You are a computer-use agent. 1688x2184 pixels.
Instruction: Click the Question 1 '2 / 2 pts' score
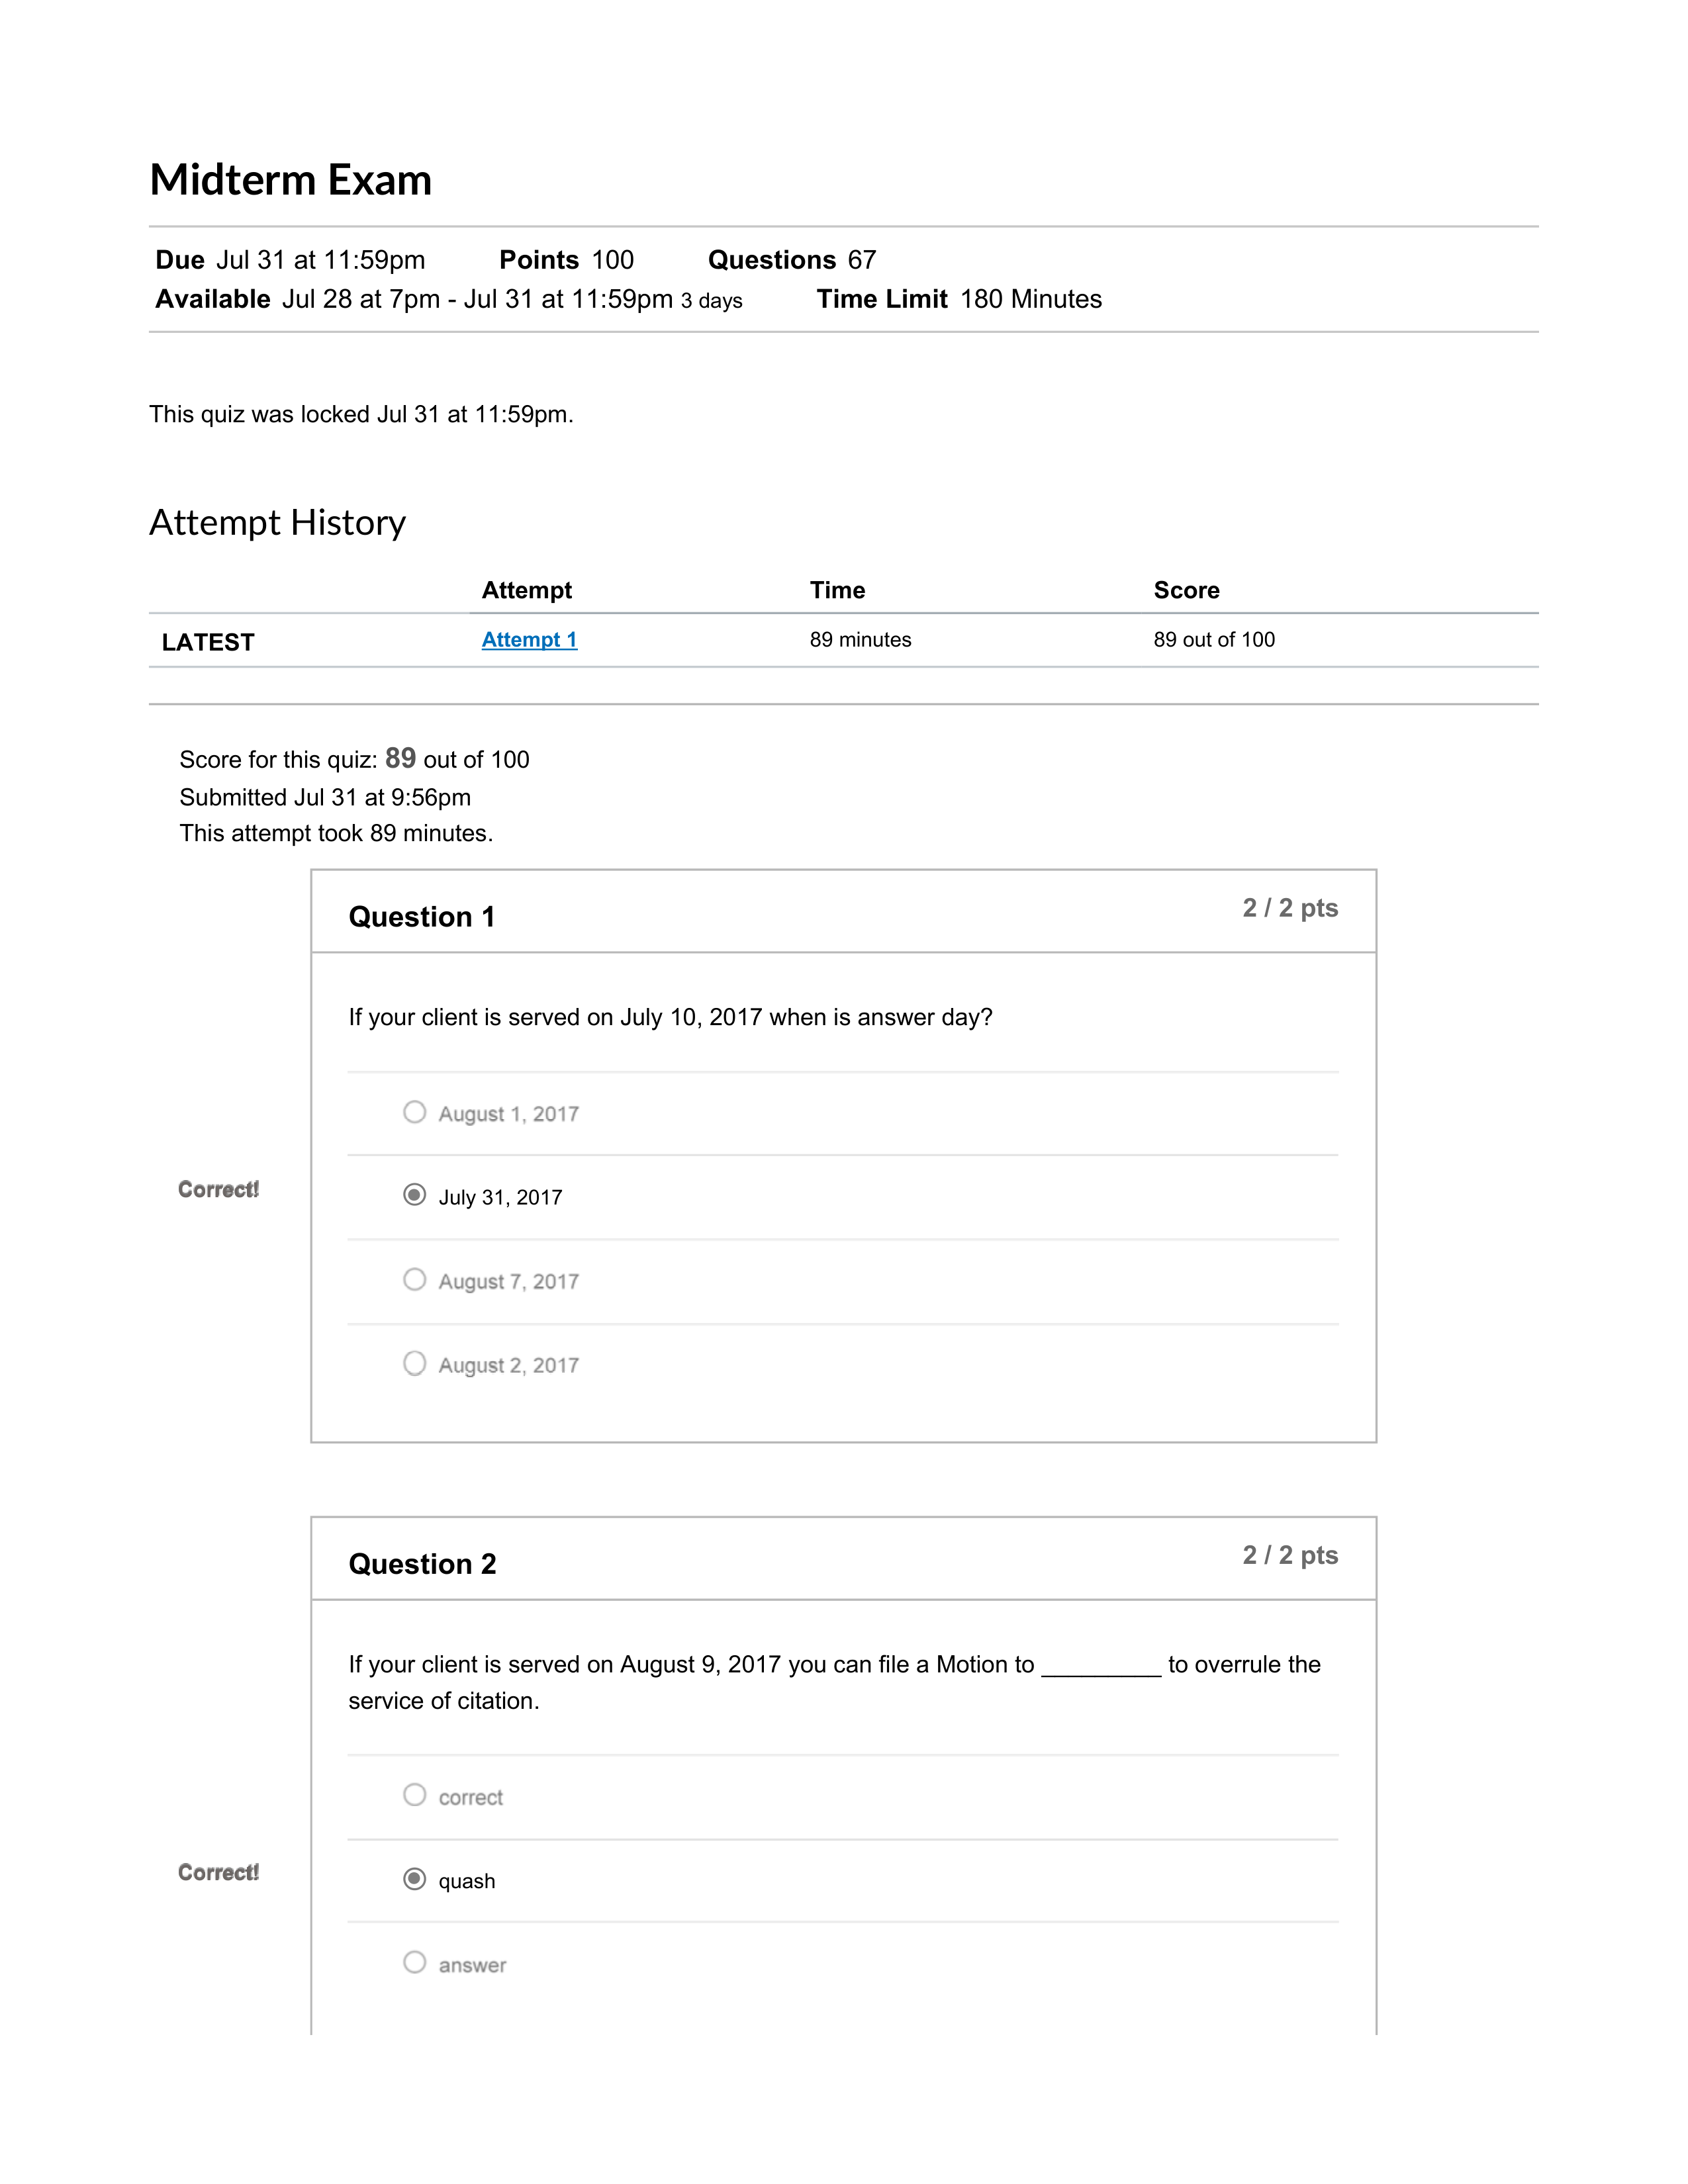[1290, 908]
